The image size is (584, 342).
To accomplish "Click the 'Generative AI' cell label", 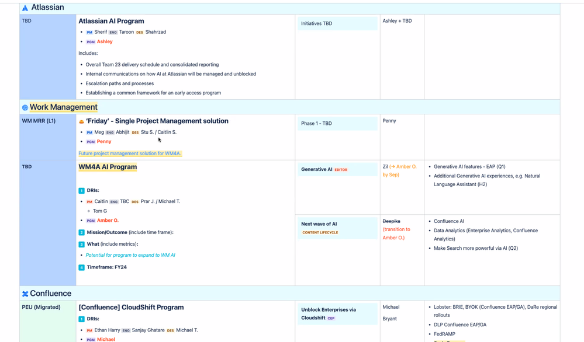I will point(317,169).
